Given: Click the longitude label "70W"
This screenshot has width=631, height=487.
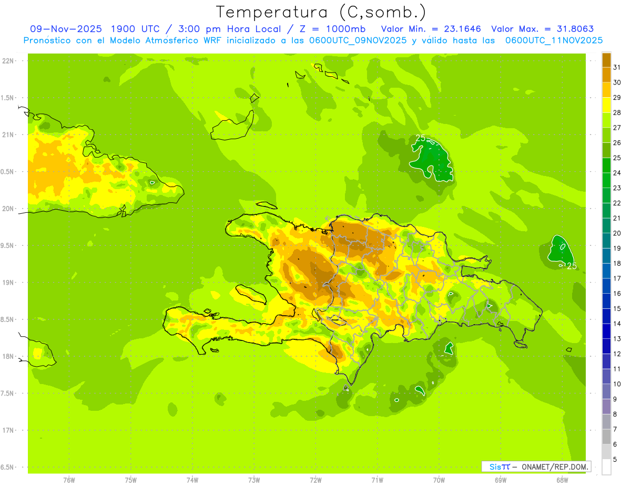Looking at the screenshot, I should click(439, 480).
